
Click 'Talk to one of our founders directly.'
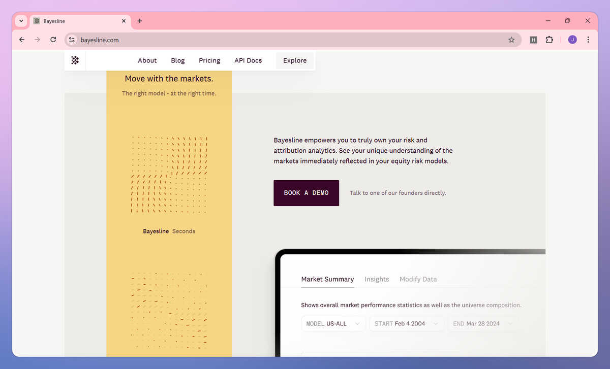coord(398,193)
